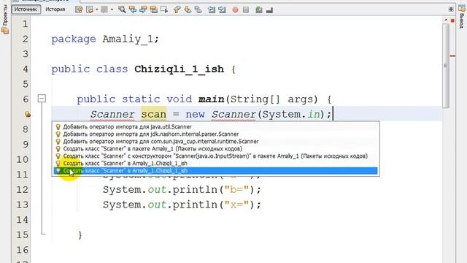Screen dimensions: 467x263
Task: Choose the highlighted Scanner class hint
Action: (x=215, y=170)
